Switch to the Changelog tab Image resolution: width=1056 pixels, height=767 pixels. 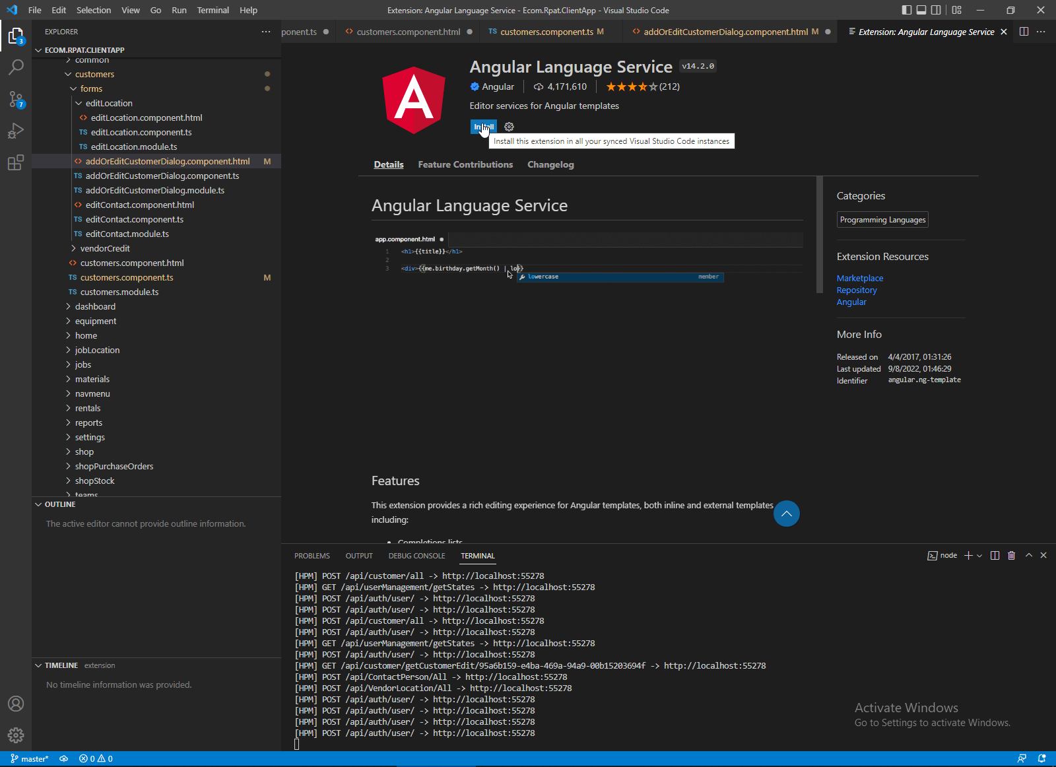coord(550,165)
